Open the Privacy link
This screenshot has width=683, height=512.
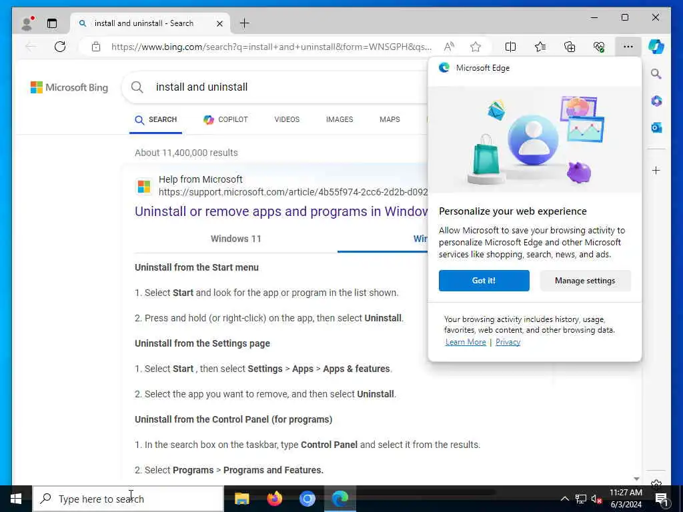pyautogui.click(x=508, y=342)
